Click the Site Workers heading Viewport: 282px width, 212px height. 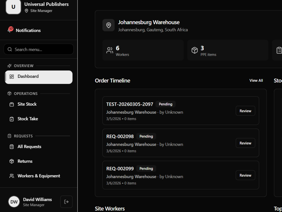click(x=110, y=209)
